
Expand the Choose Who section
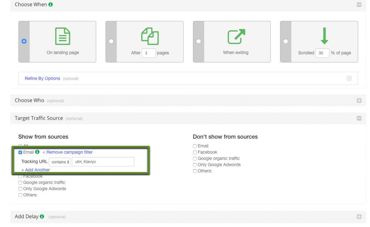tap(359, 100)
